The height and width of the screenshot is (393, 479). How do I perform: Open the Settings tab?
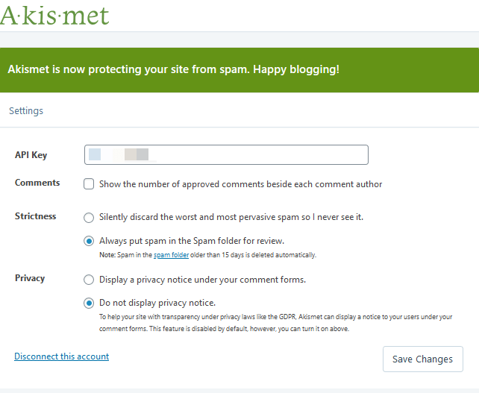[x=26, y=110]
